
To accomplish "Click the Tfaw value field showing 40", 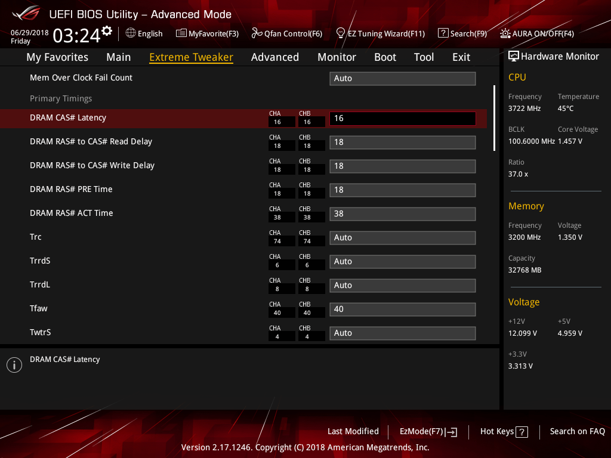I will pos(403,310).
